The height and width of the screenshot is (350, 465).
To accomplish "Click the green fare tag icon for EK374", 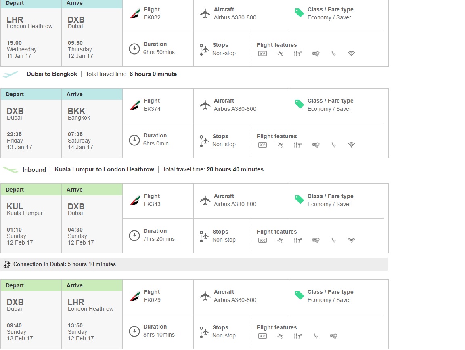I will [299, 104].
